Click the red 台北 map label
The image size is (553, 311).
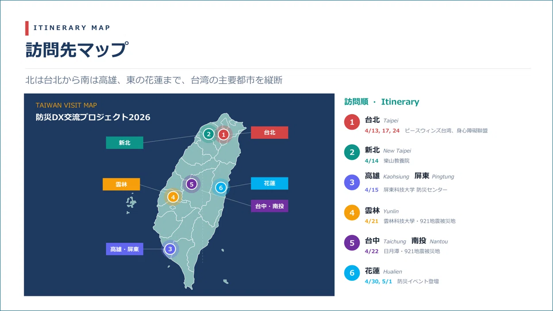(x=270, y=133)
